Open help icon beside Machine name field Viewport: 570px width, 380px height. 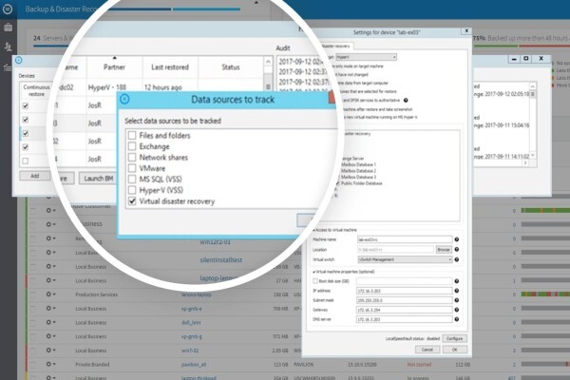point(457,239)
